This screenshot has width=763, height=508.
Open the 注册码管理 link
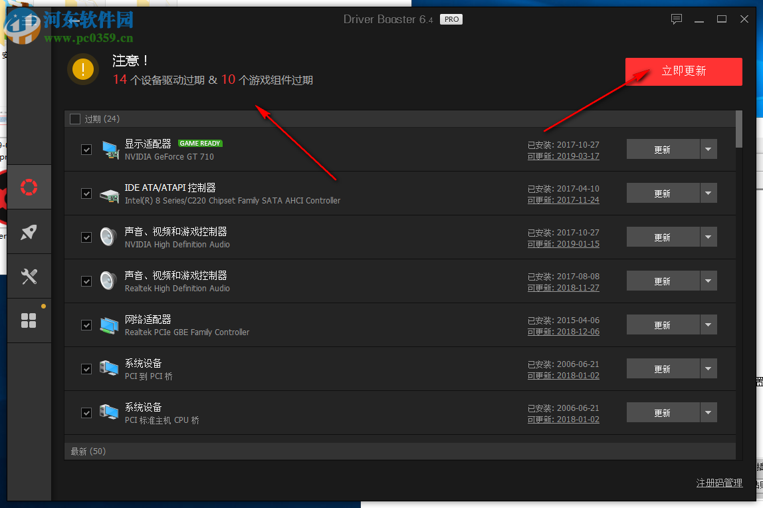[x=719, y=483]
